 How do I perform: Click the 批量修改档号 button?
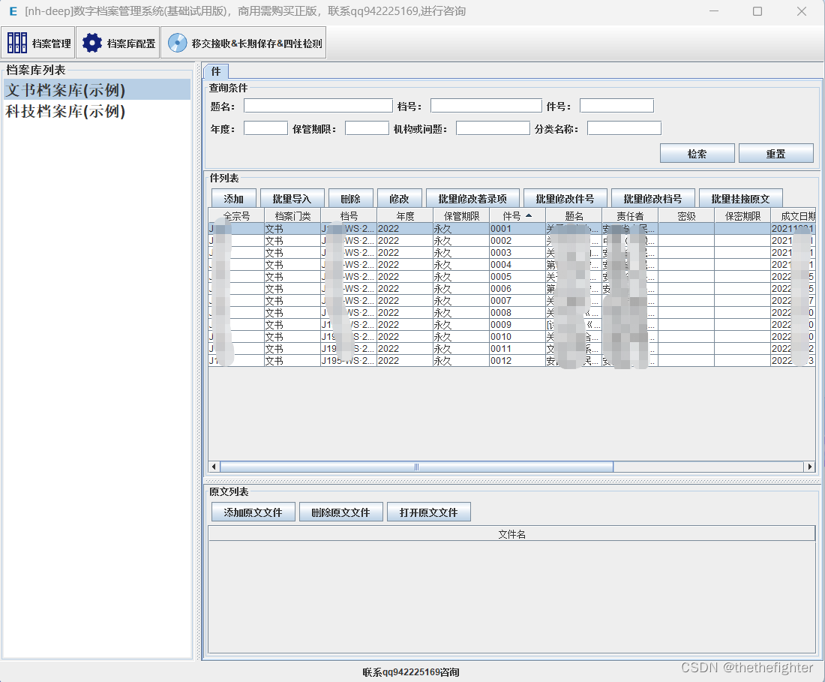(x=653, y=198)
